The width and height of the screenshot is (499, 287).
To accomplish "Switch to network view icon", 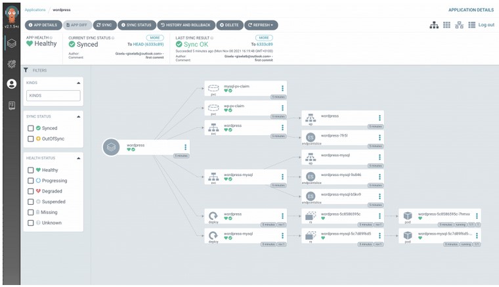I will coord(459,25).
